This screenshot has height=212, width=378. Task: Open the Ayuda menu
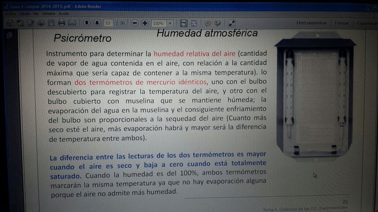64,14
